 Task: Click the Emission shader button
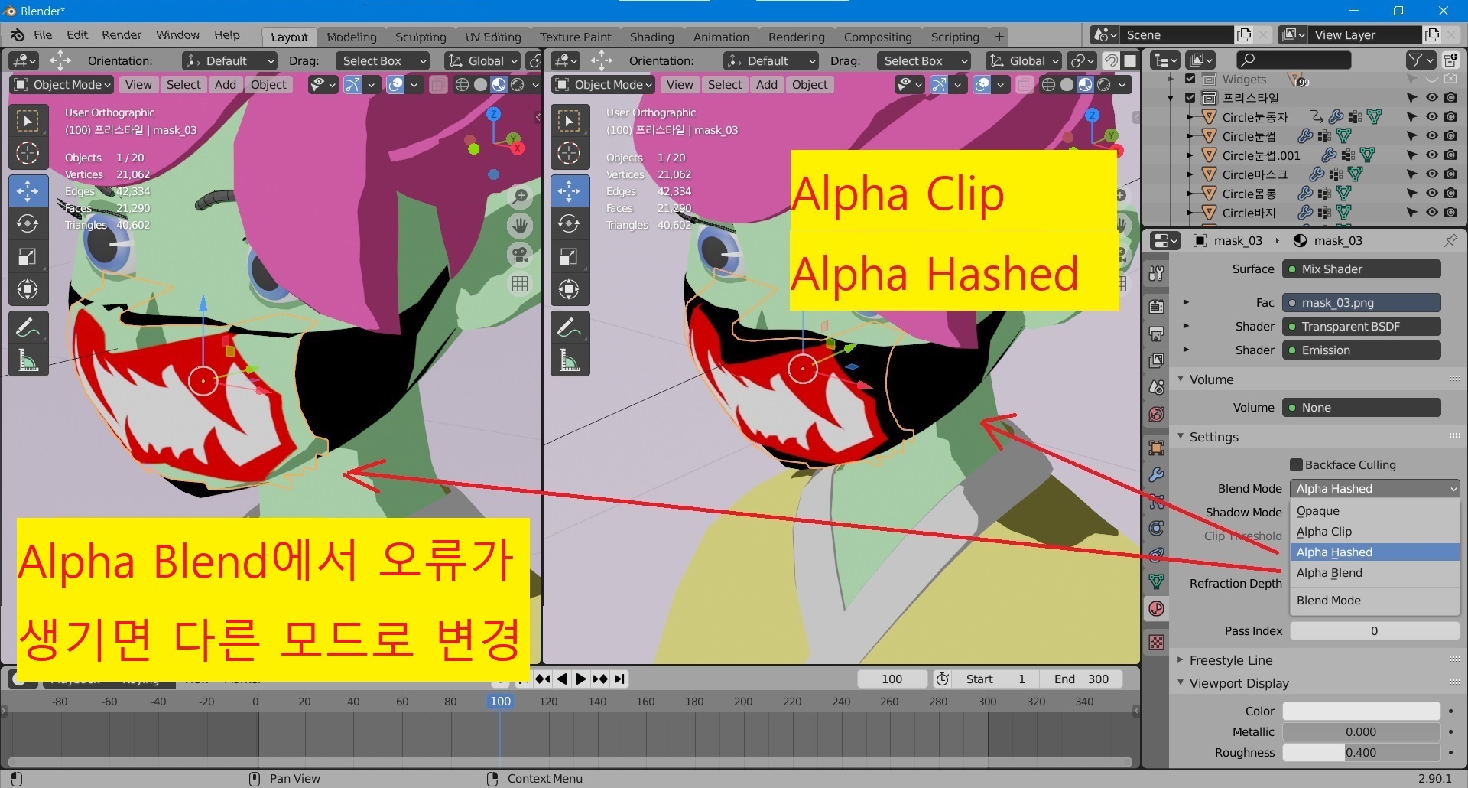[1361, 350]
